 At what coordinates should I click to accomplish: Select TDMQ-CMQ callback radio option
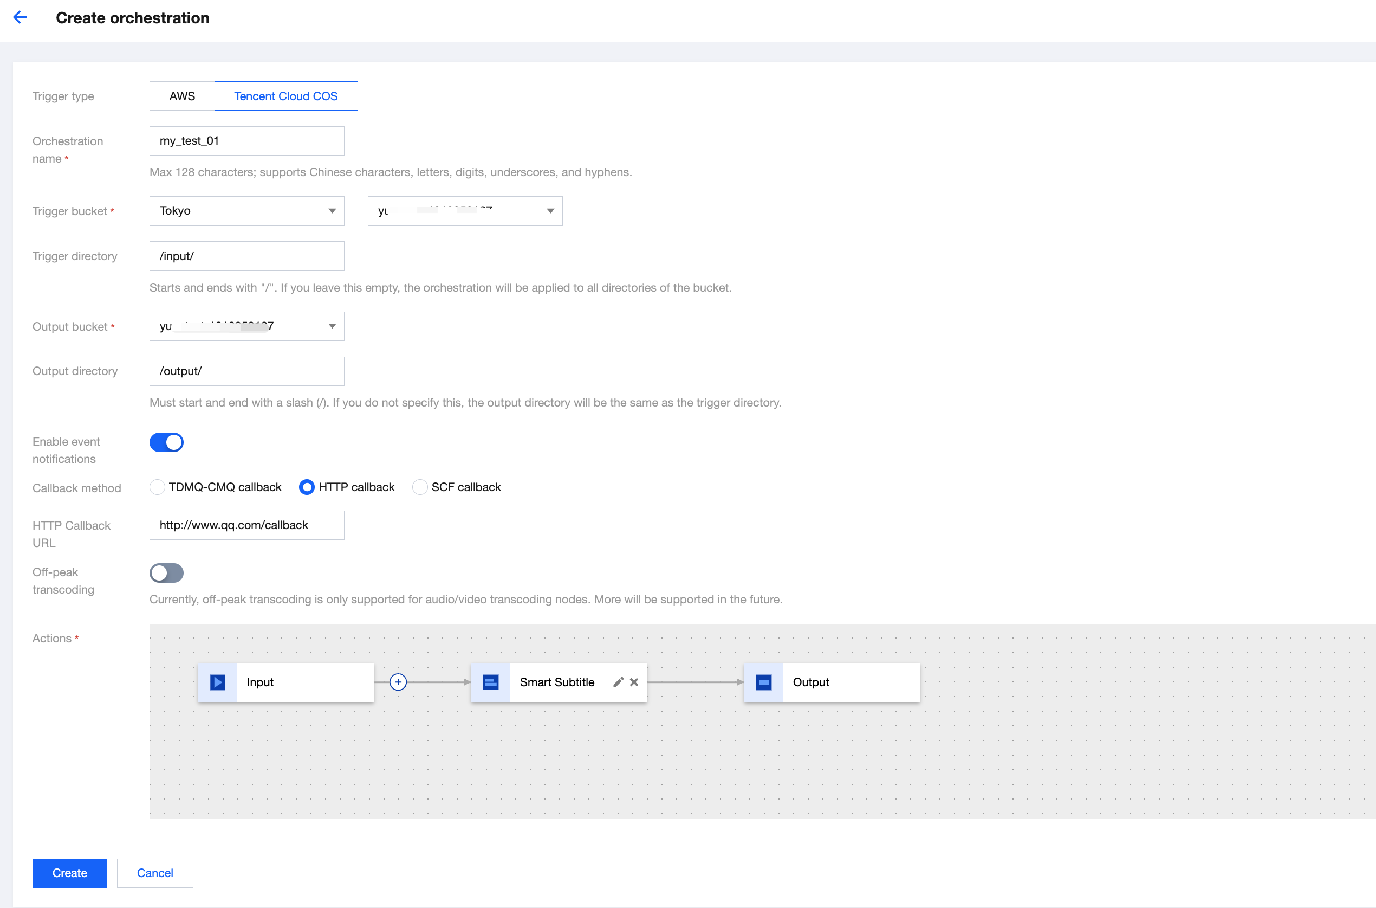(x=158, y=487)
